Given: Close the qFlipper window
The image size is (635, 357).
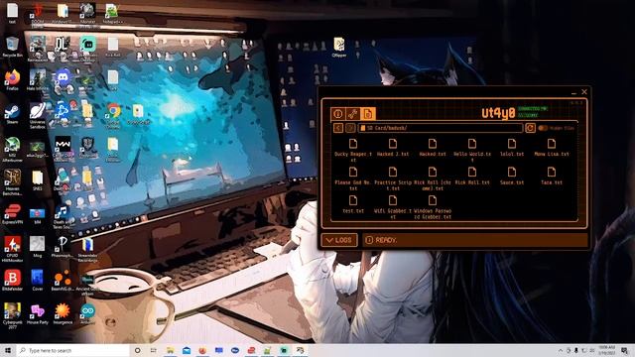Looking at the screenshot, I should tap(584, 92).
